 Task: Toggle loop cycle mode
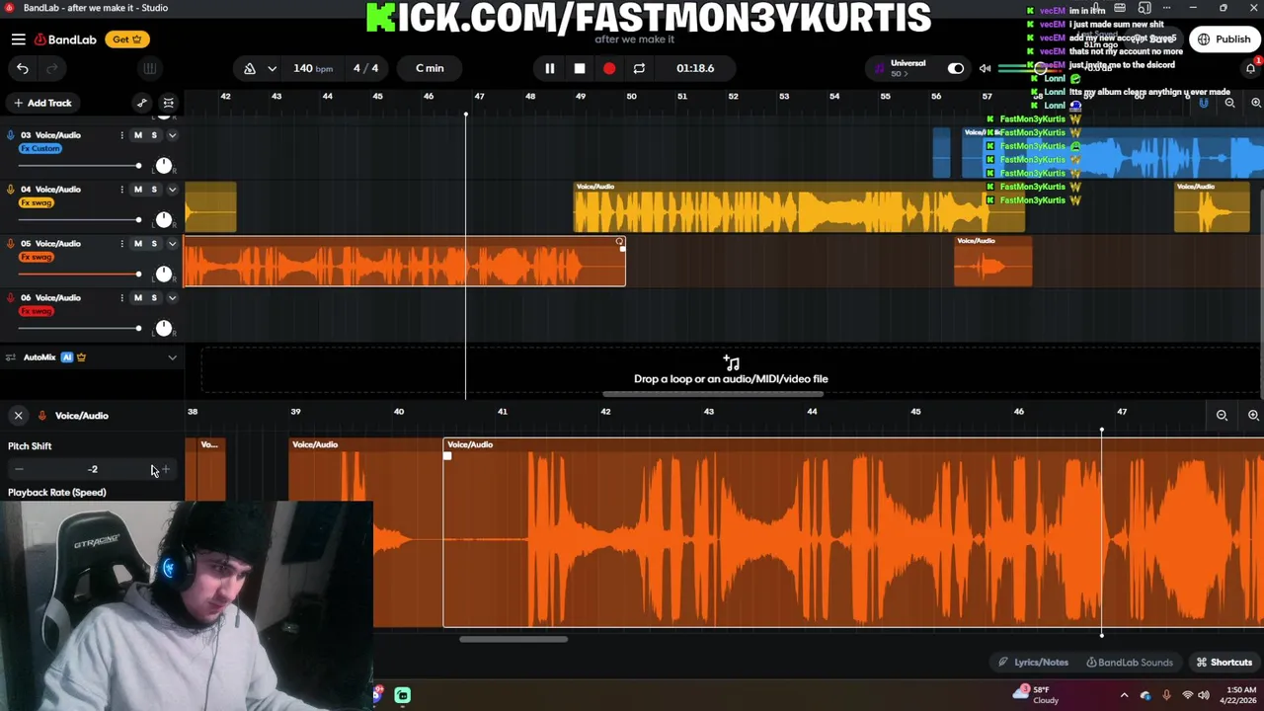pyautogui.click(x=639, y=68)
